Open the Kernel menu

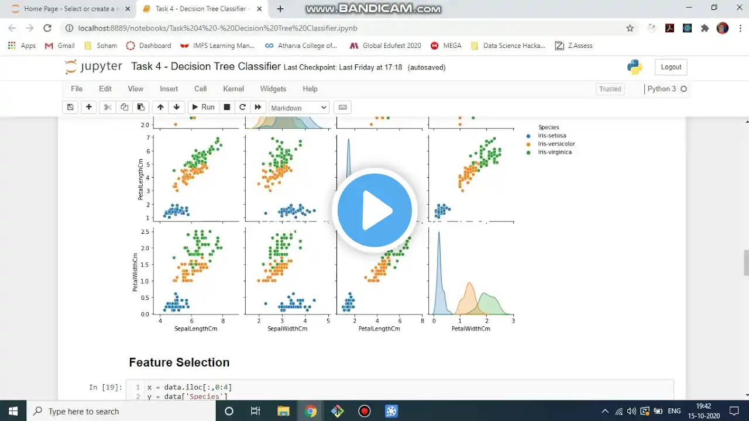tap(233, 89)
